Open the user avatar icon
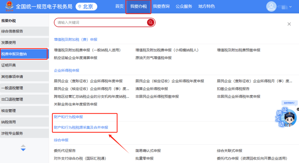The width and height of the screenshot is (299, 163). (x=271, y=6)
